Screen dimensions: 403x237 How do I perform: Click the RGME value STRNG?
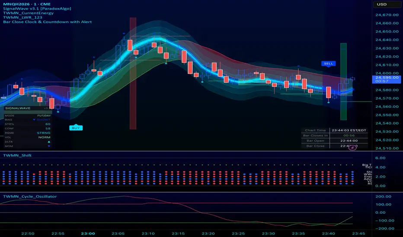click(x=44, y=133)
